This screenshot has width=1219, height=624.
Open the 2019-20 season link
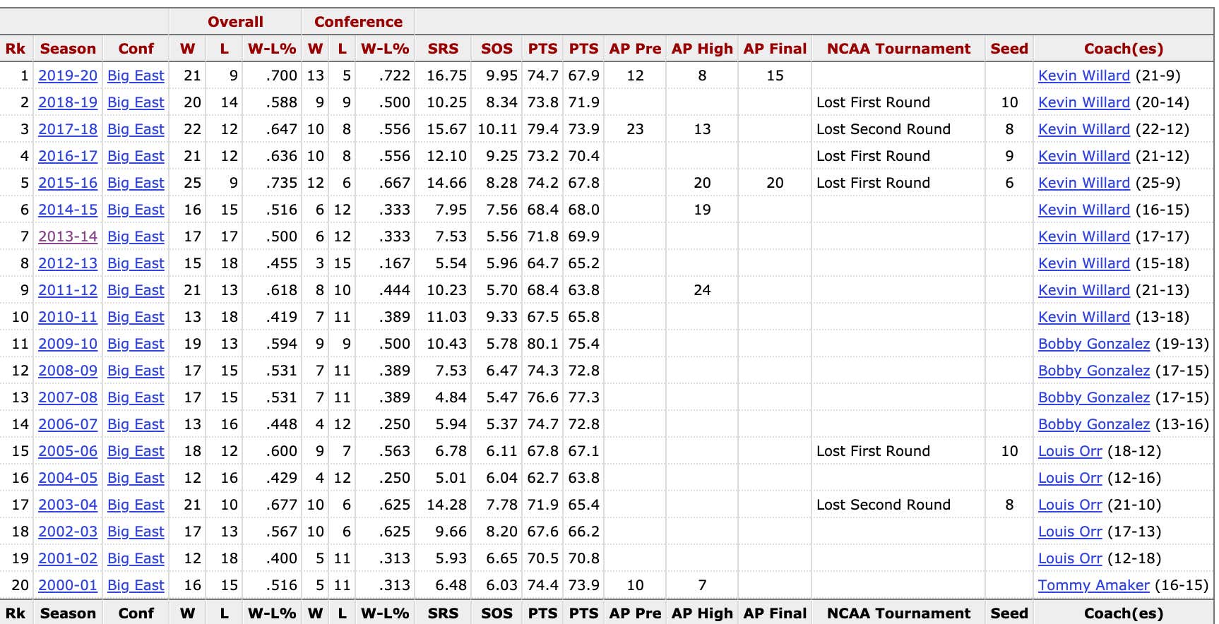point(68,76)
